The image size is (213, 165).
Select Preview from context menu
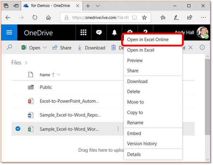153,60
